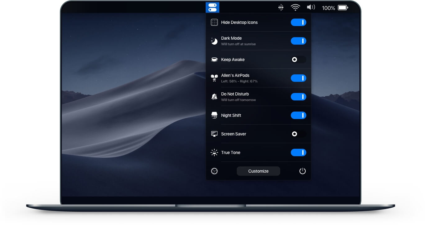Click the volume speaker icon in menu bar

tap(311, 7)
